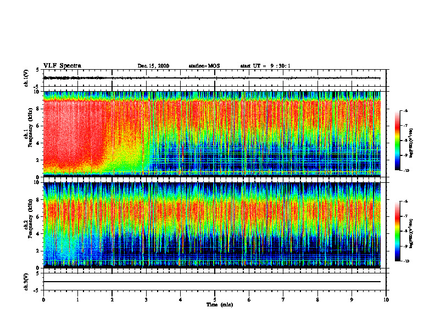
Task: Click the ch.1 color bar "-10" label
Action: pyautogui.click(x=406, y=171)
